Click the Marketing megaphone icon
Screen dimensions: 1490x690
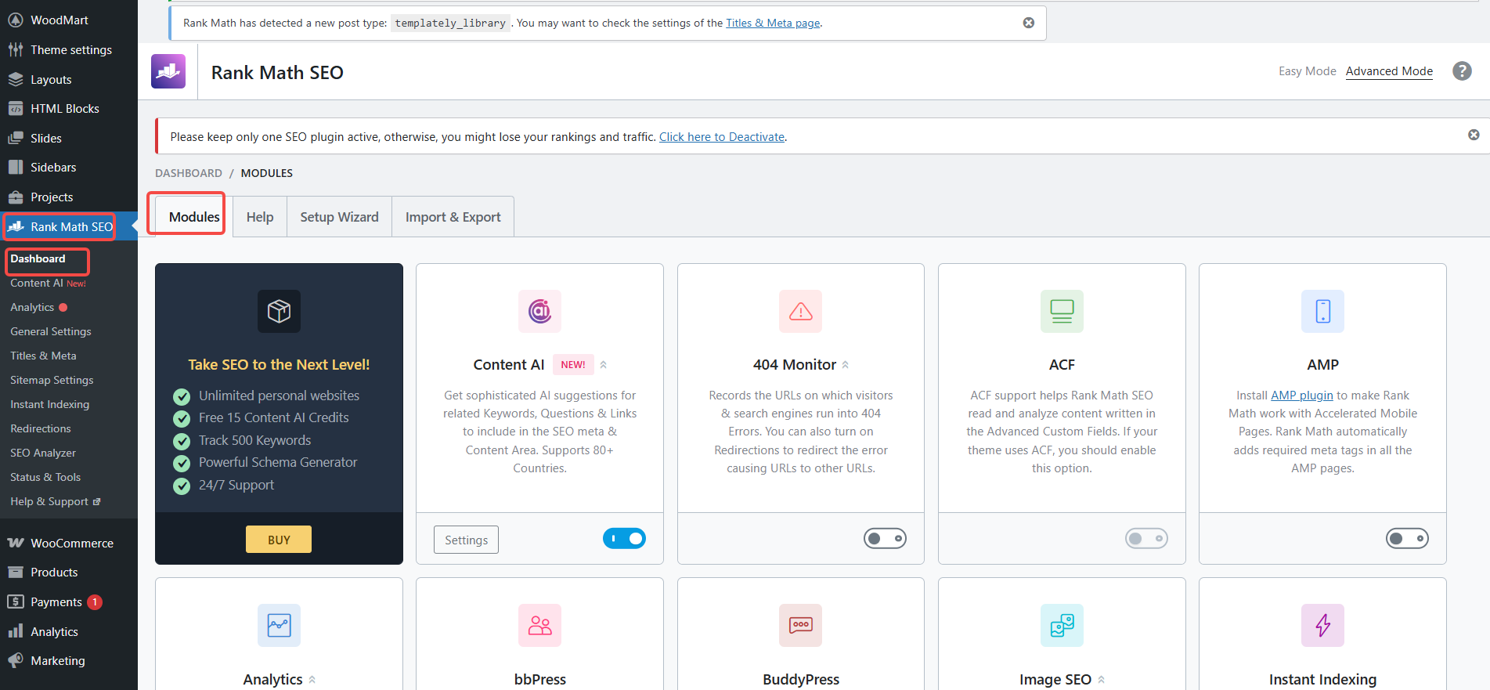[15, 660]
